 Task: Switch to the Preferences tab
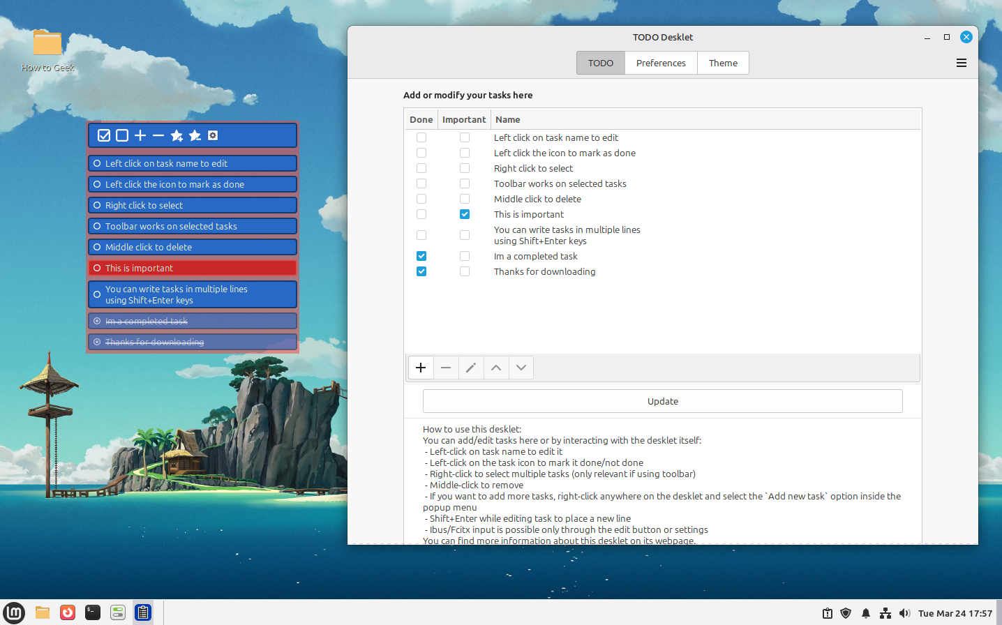click(661, 63)
